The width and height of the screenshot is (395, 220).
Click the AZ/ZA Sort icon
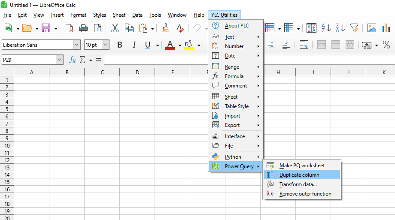click(311, 28)
